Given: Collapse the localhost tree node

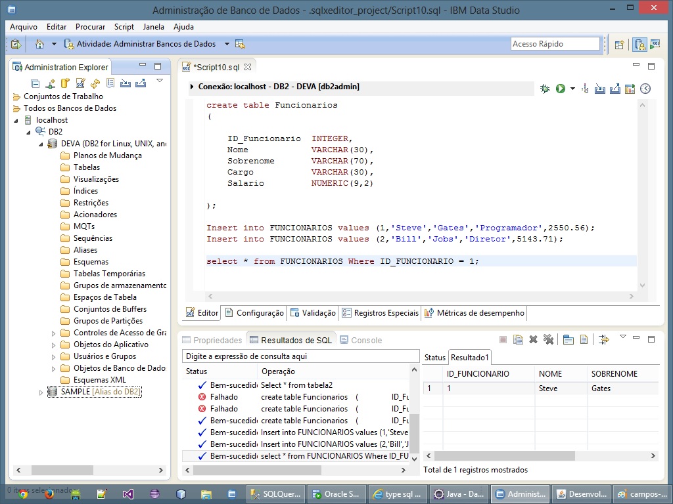Looking at the screenshot, I should tap(16, 120).
